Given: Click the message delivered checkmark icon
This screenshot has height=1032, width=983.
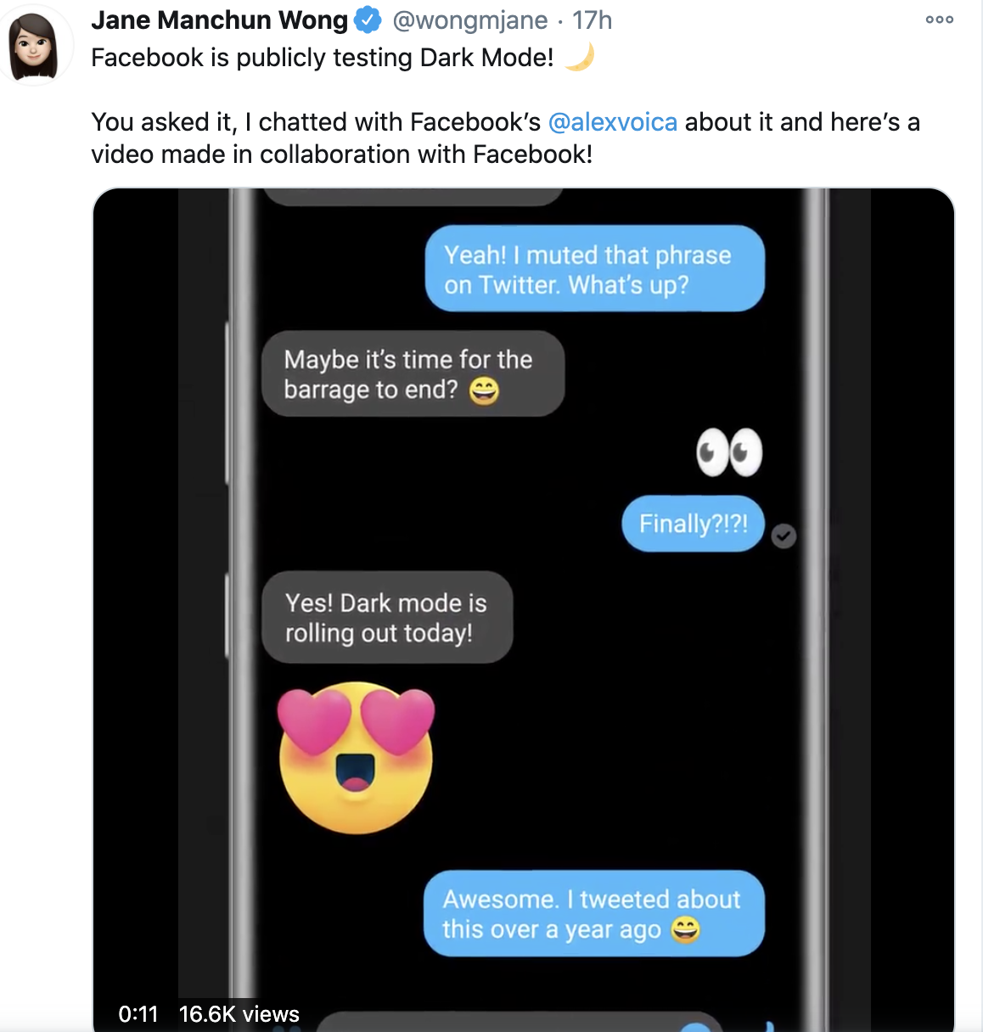Looking at the screenshot, I should (x=784, y=536).
